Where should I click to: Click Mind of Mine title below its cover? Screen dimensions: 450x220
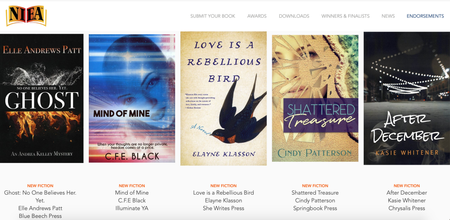click(x=132, y=192)
